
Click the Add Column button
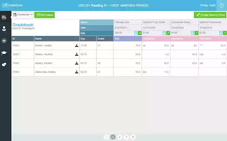pos(45,15)
